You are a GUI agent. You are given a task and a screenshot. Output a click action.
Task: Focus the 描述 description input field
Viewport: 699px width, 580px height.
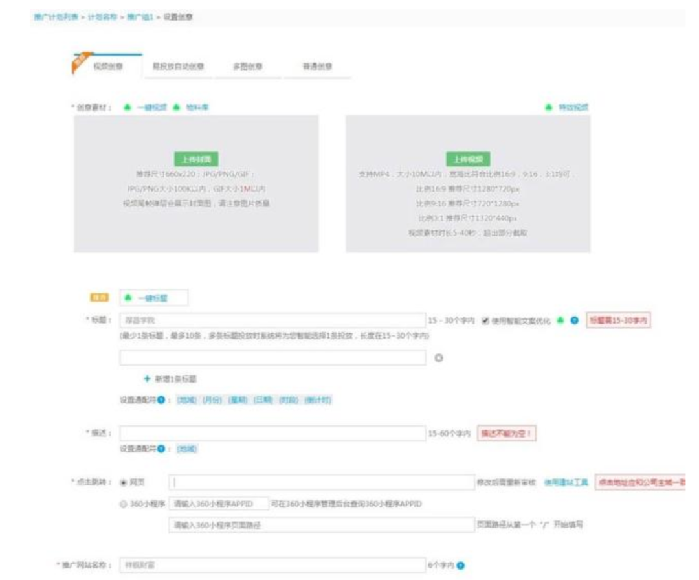coord(272,433)
